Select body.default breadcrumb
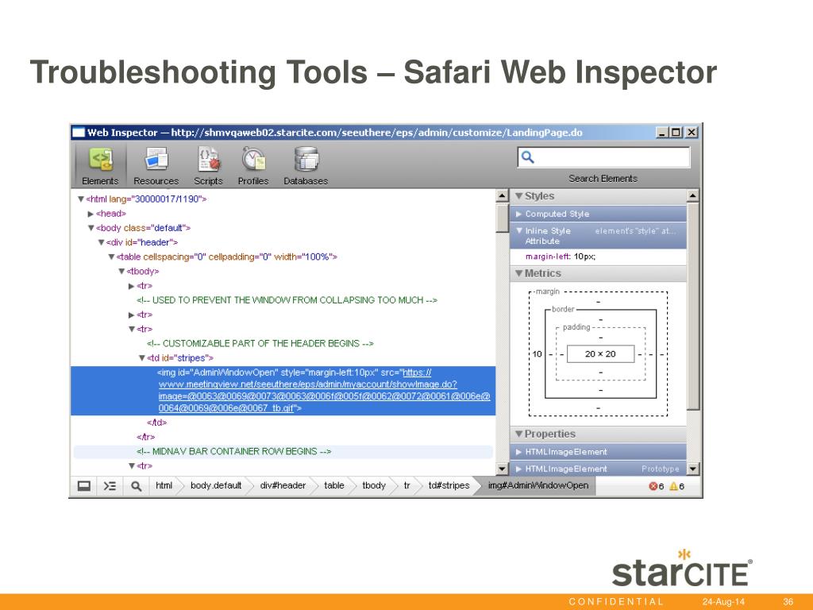Screen dimensions: 813x610 [x=216, y=485]
